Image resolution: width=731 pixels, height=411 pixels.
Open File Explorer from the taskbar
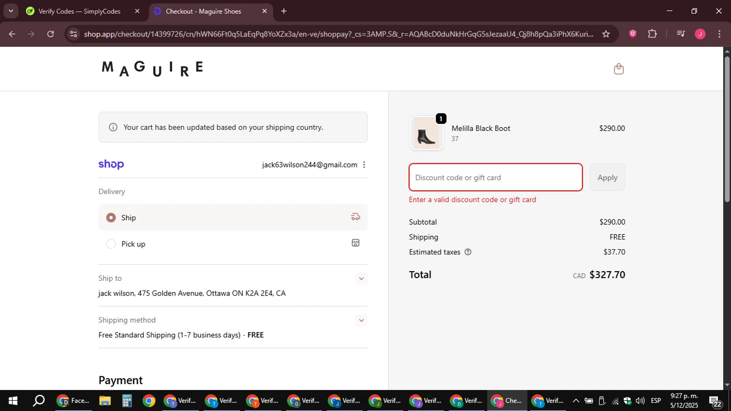click(x=105, y=401)
